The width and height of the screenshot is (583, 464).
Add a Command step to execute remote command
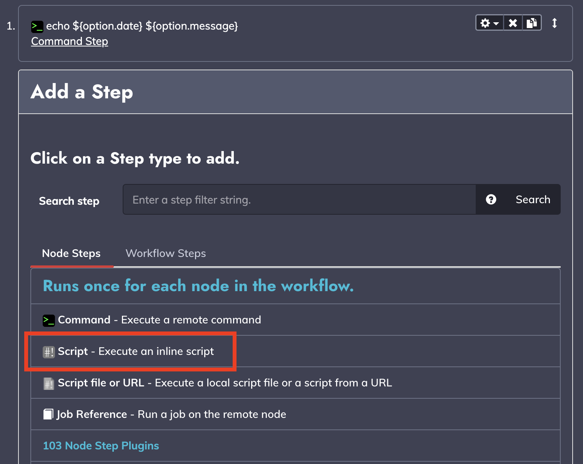click(x=295, y=320)
